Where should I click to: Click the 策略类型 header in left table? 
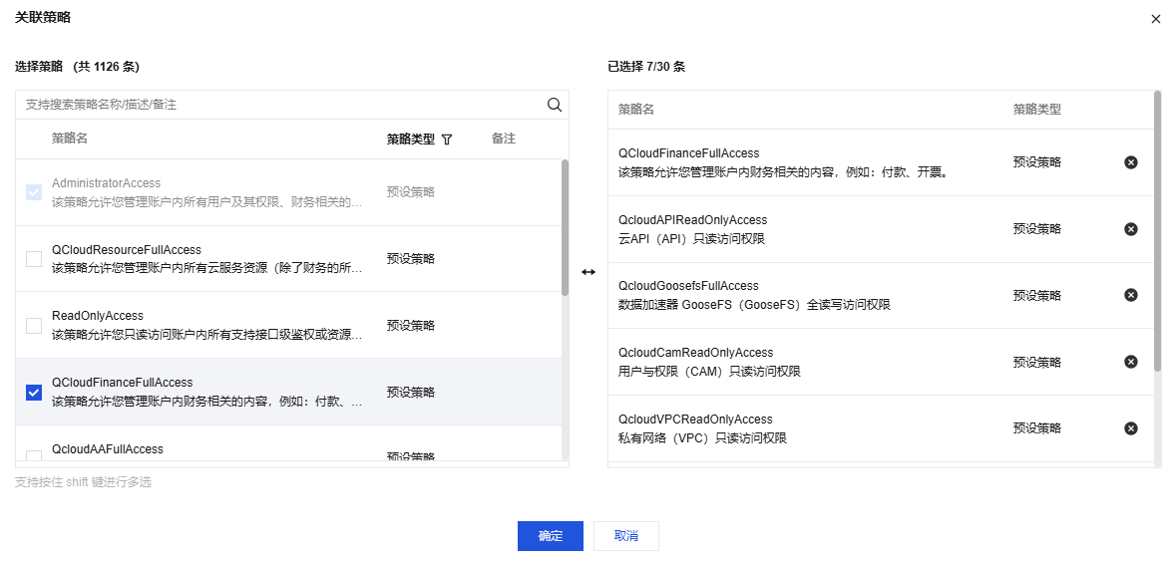(x=410, y=139)
